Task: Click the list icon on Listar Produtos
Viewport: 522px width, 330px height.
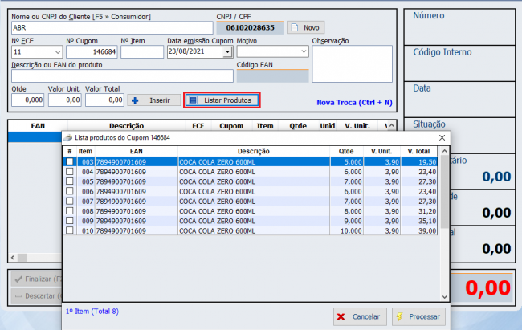Action: (194, 100)
